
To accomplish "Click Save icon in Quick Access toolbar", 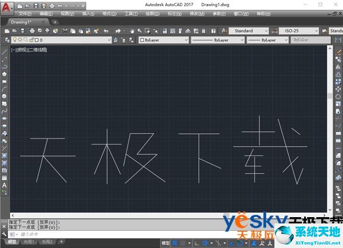I will coord(36,6).
